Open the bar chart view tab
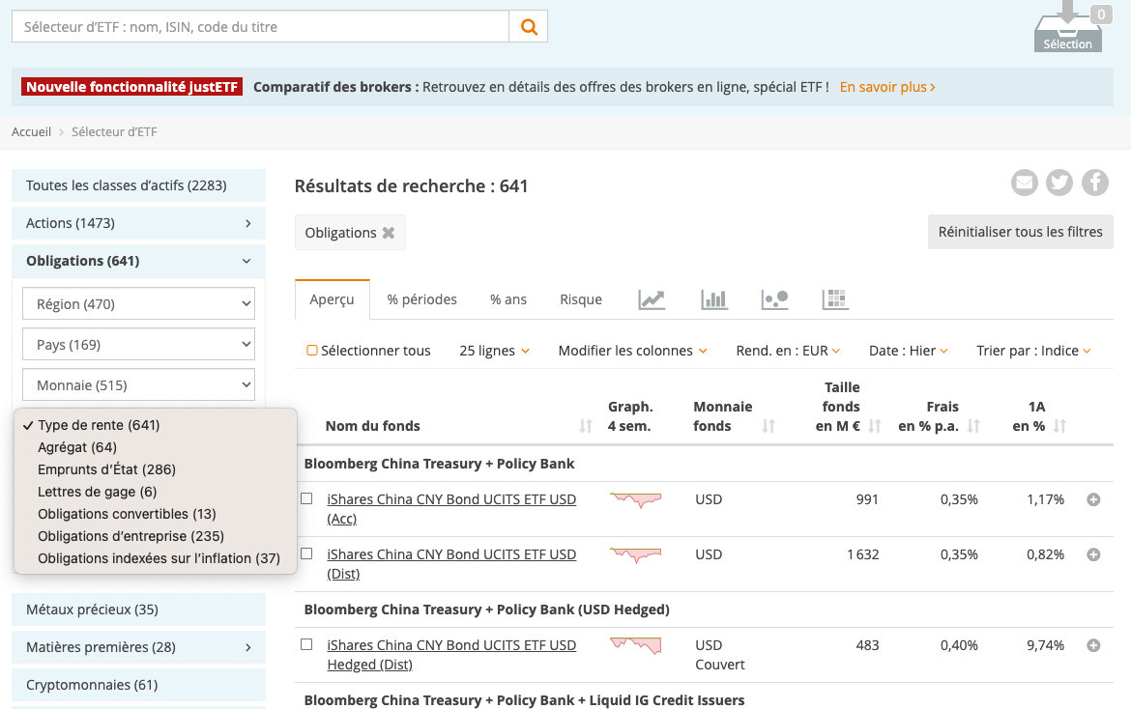1131x709 pixels. pos(714,299)
